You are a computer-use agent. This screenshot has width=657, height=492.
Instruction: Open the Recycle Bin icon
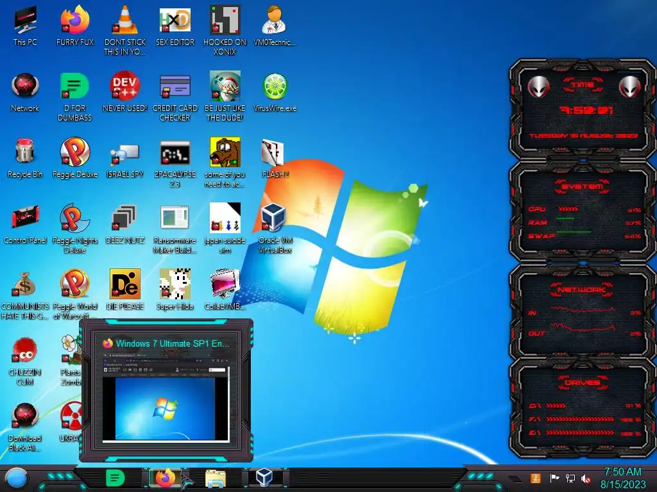(x=25, y=151)
